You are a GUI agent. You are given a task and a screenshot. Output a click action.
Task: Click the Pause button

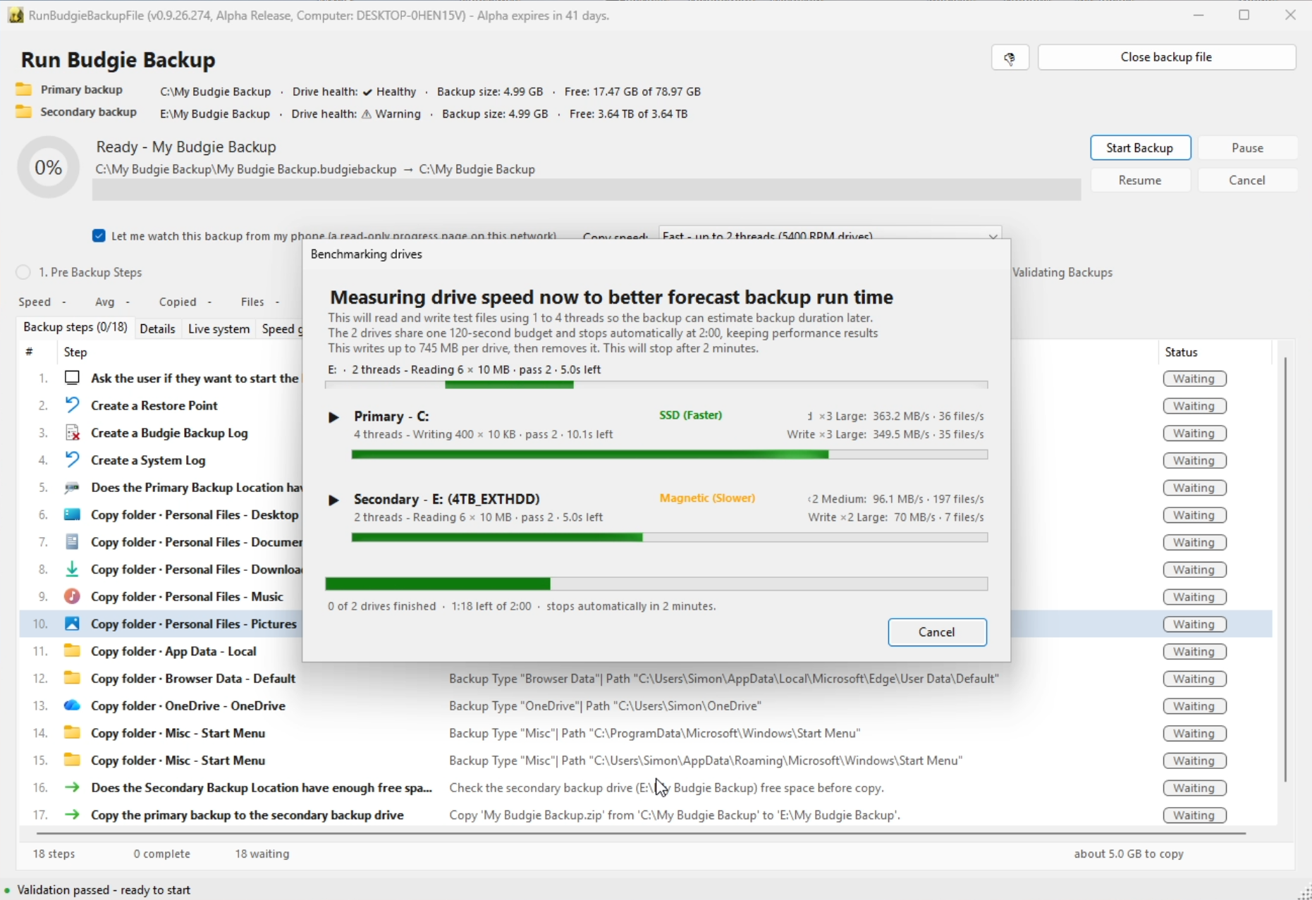[x=1247, y=148]
